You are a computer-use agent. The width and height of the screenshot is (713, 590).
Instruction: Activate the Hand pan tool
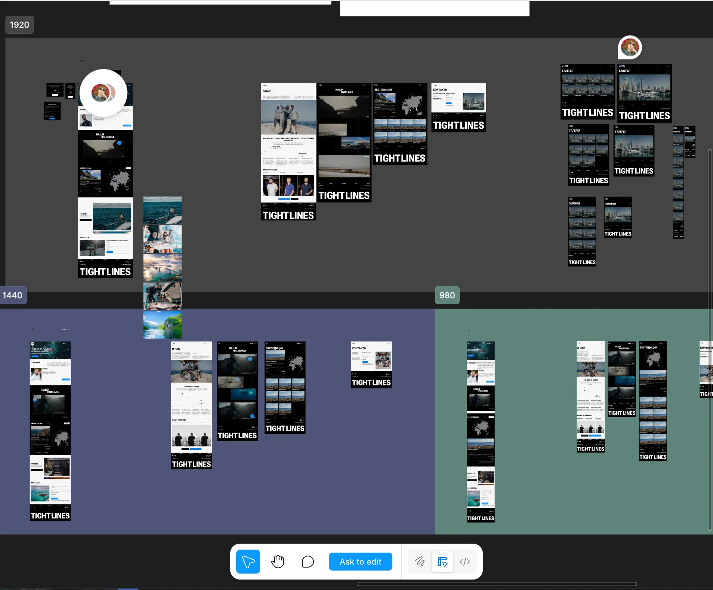pyautogui.click(x=278, y=562)
